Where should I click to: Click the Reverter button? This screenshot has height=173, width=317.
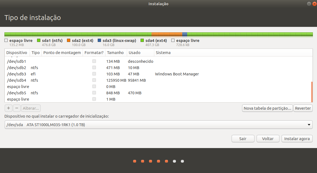[303, 108]
